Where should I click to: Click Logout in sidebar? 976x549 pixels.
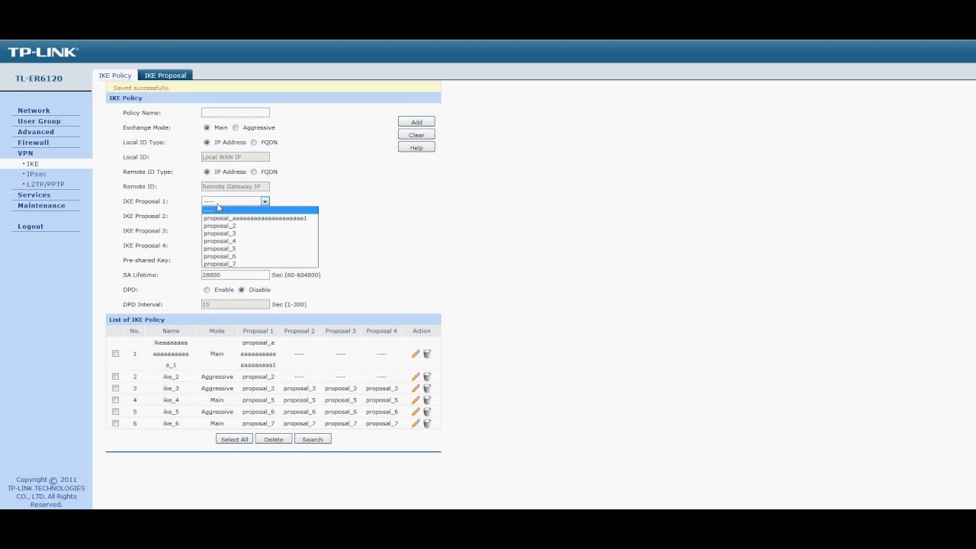[x=30, y=226]
